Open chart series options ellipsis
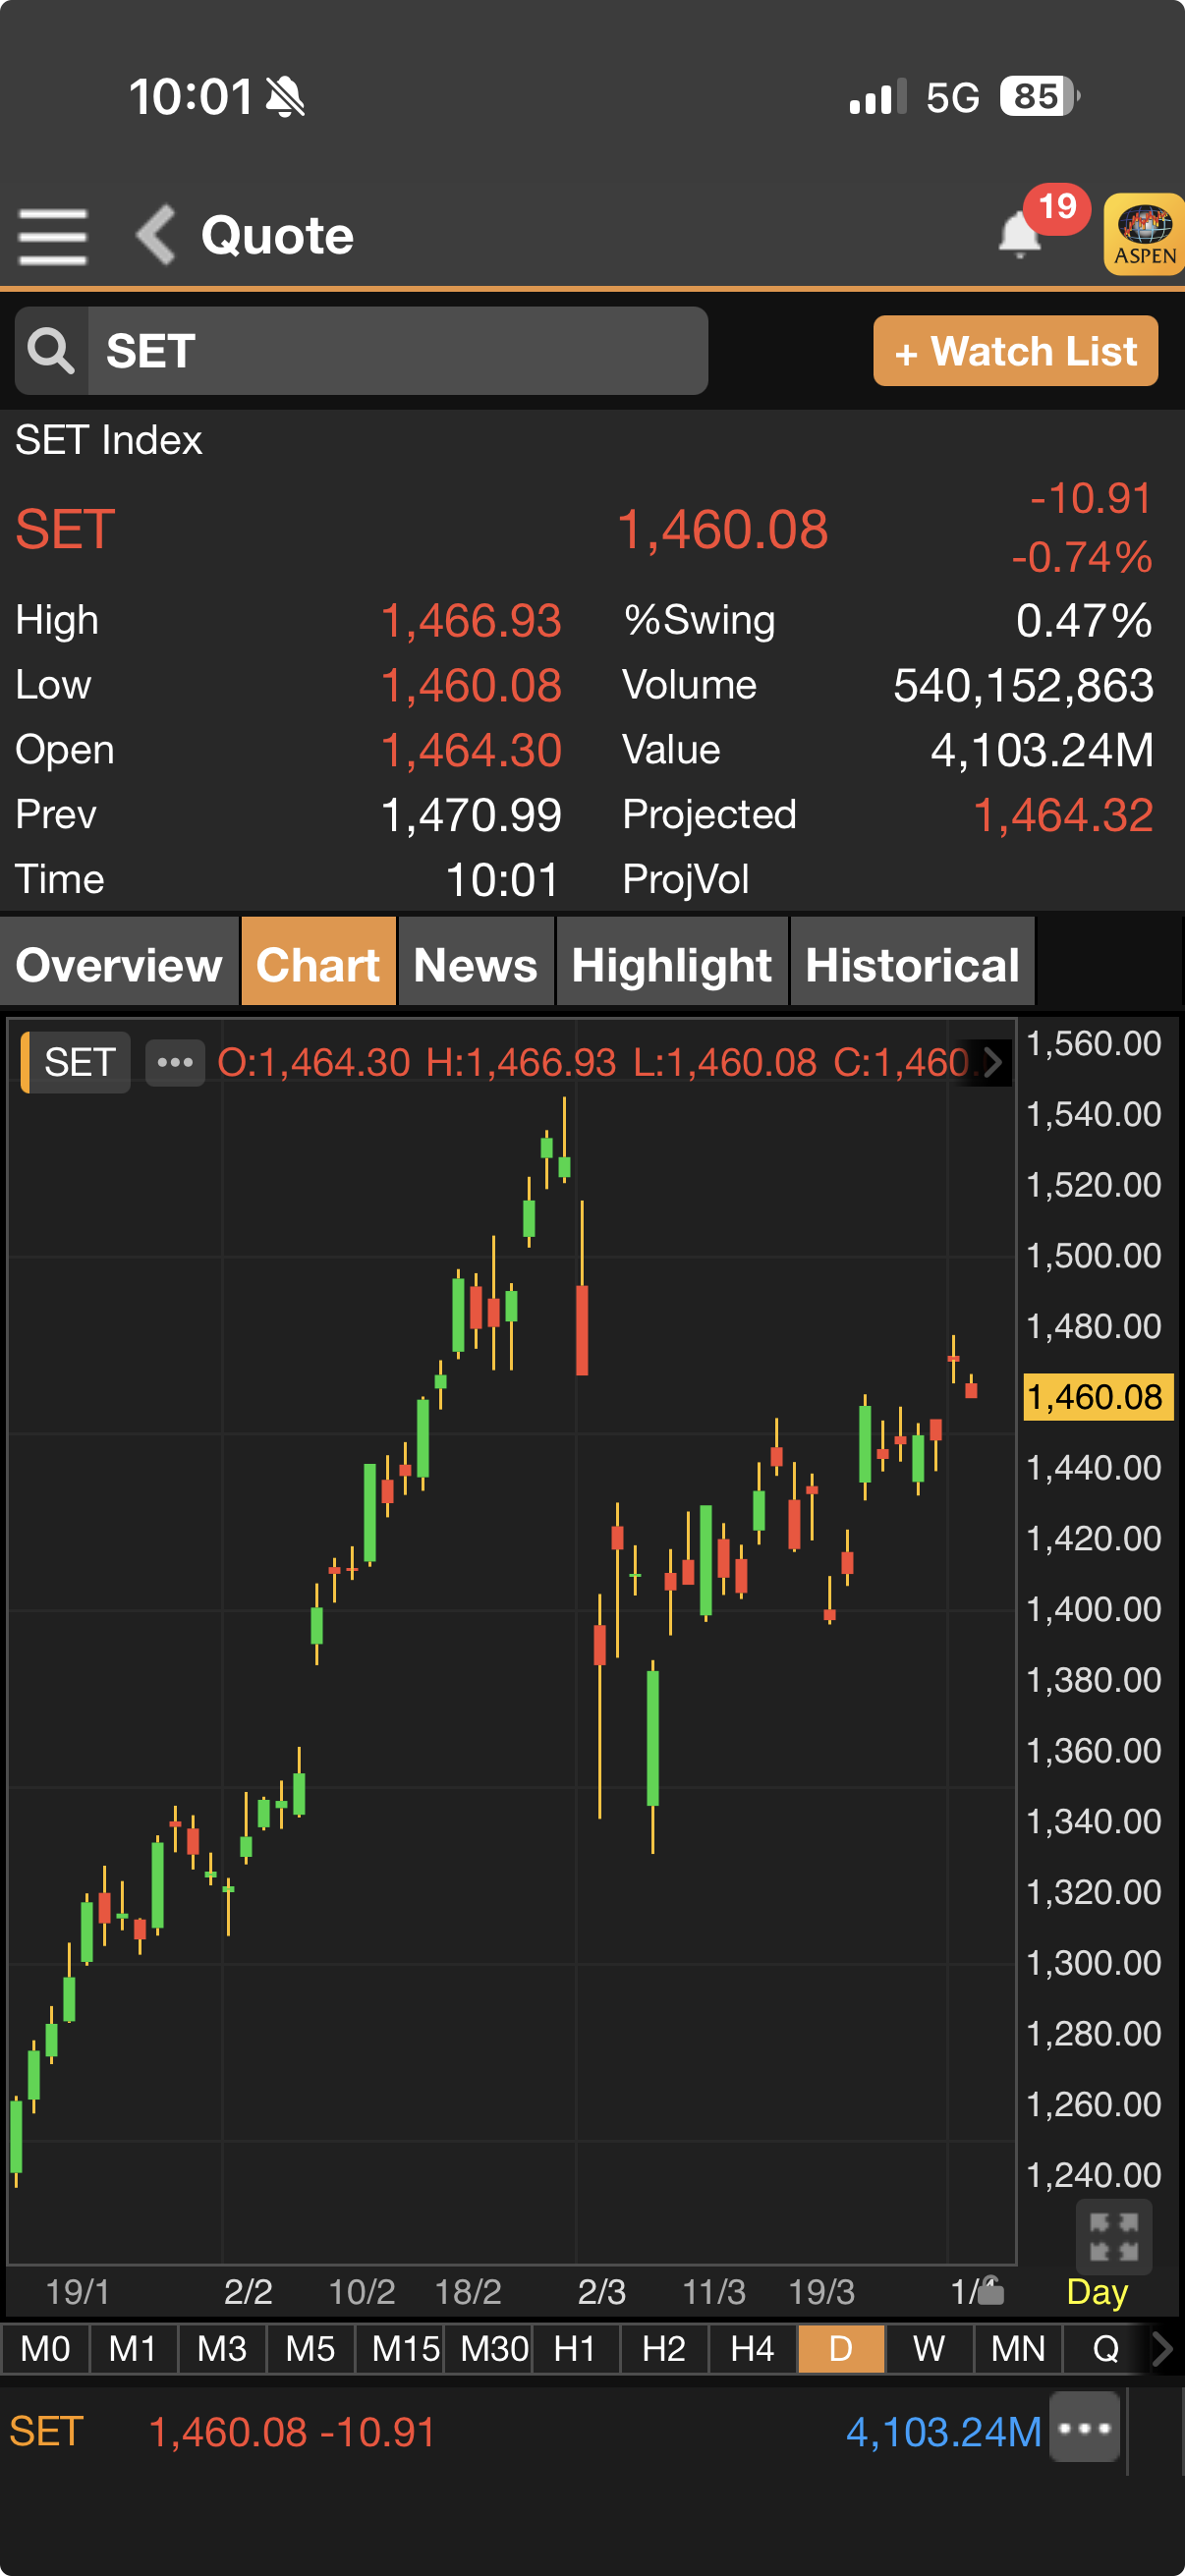 175,1062
